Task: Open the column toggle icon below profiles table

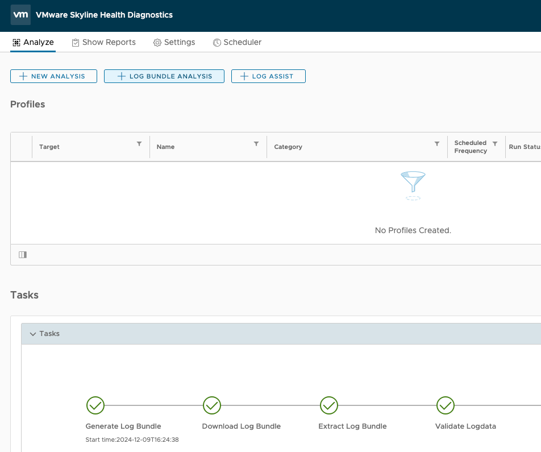Action: tap(23, 255)
